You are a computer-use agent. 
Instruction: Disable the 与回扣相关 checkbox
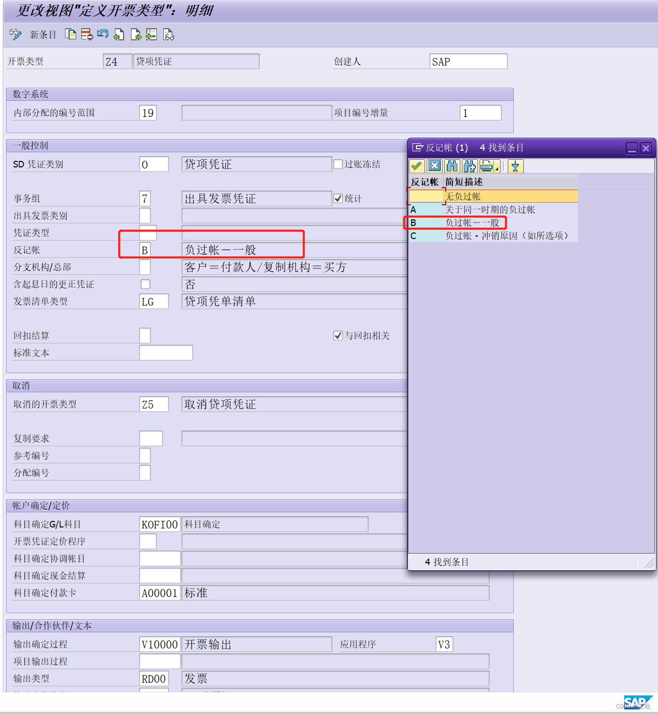point(338,335)
